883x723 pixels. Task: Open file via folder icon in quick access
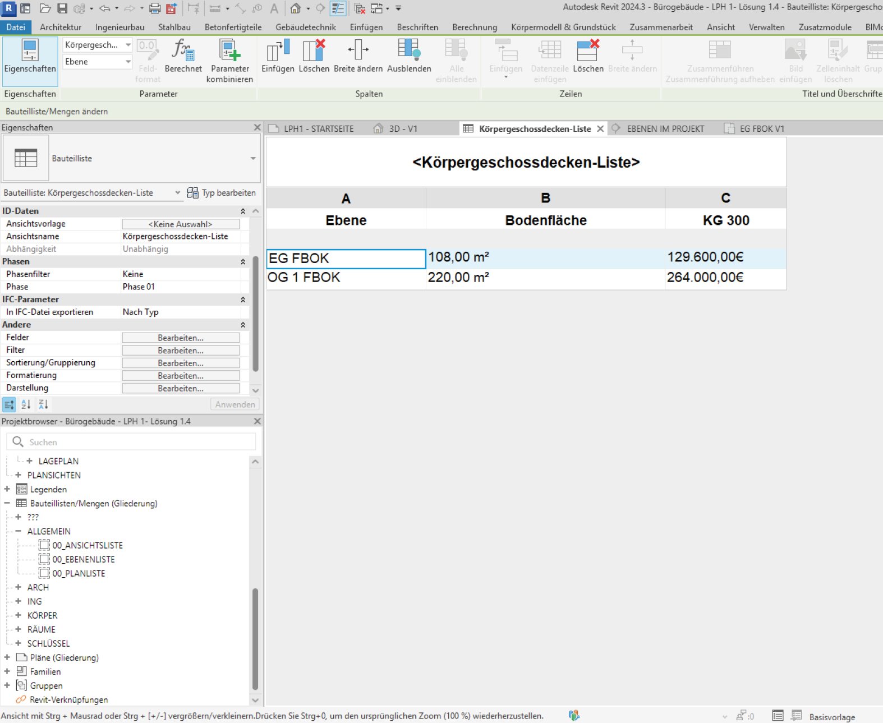tap(45, 8)
